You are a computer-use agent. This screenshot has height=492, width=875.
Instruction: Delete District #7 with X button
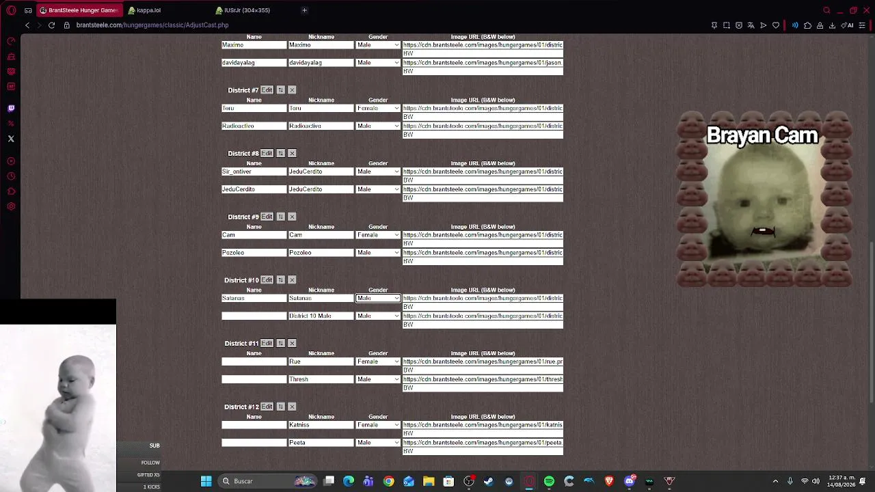292,90
